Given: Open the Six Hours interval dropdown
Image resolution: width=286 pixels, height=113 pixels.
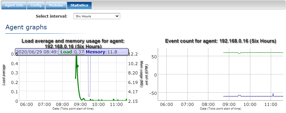Looking at the screenshot, I should click(97, 16).
